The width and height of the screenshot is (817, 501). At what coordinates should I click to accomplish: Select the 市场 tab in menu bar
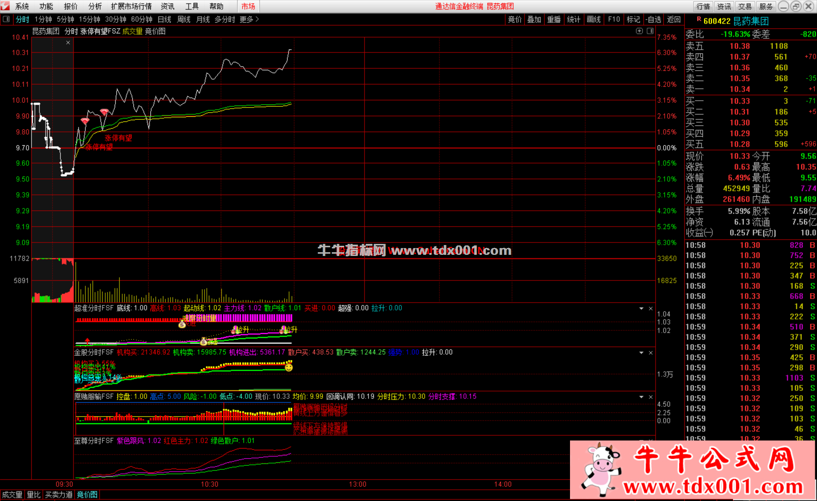[248, 6]
